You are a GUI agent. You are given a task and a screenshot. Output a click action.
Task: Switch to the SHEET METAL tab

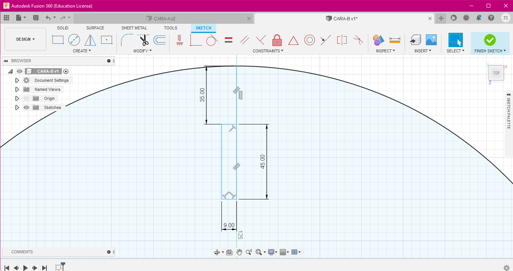pos(134,28)
